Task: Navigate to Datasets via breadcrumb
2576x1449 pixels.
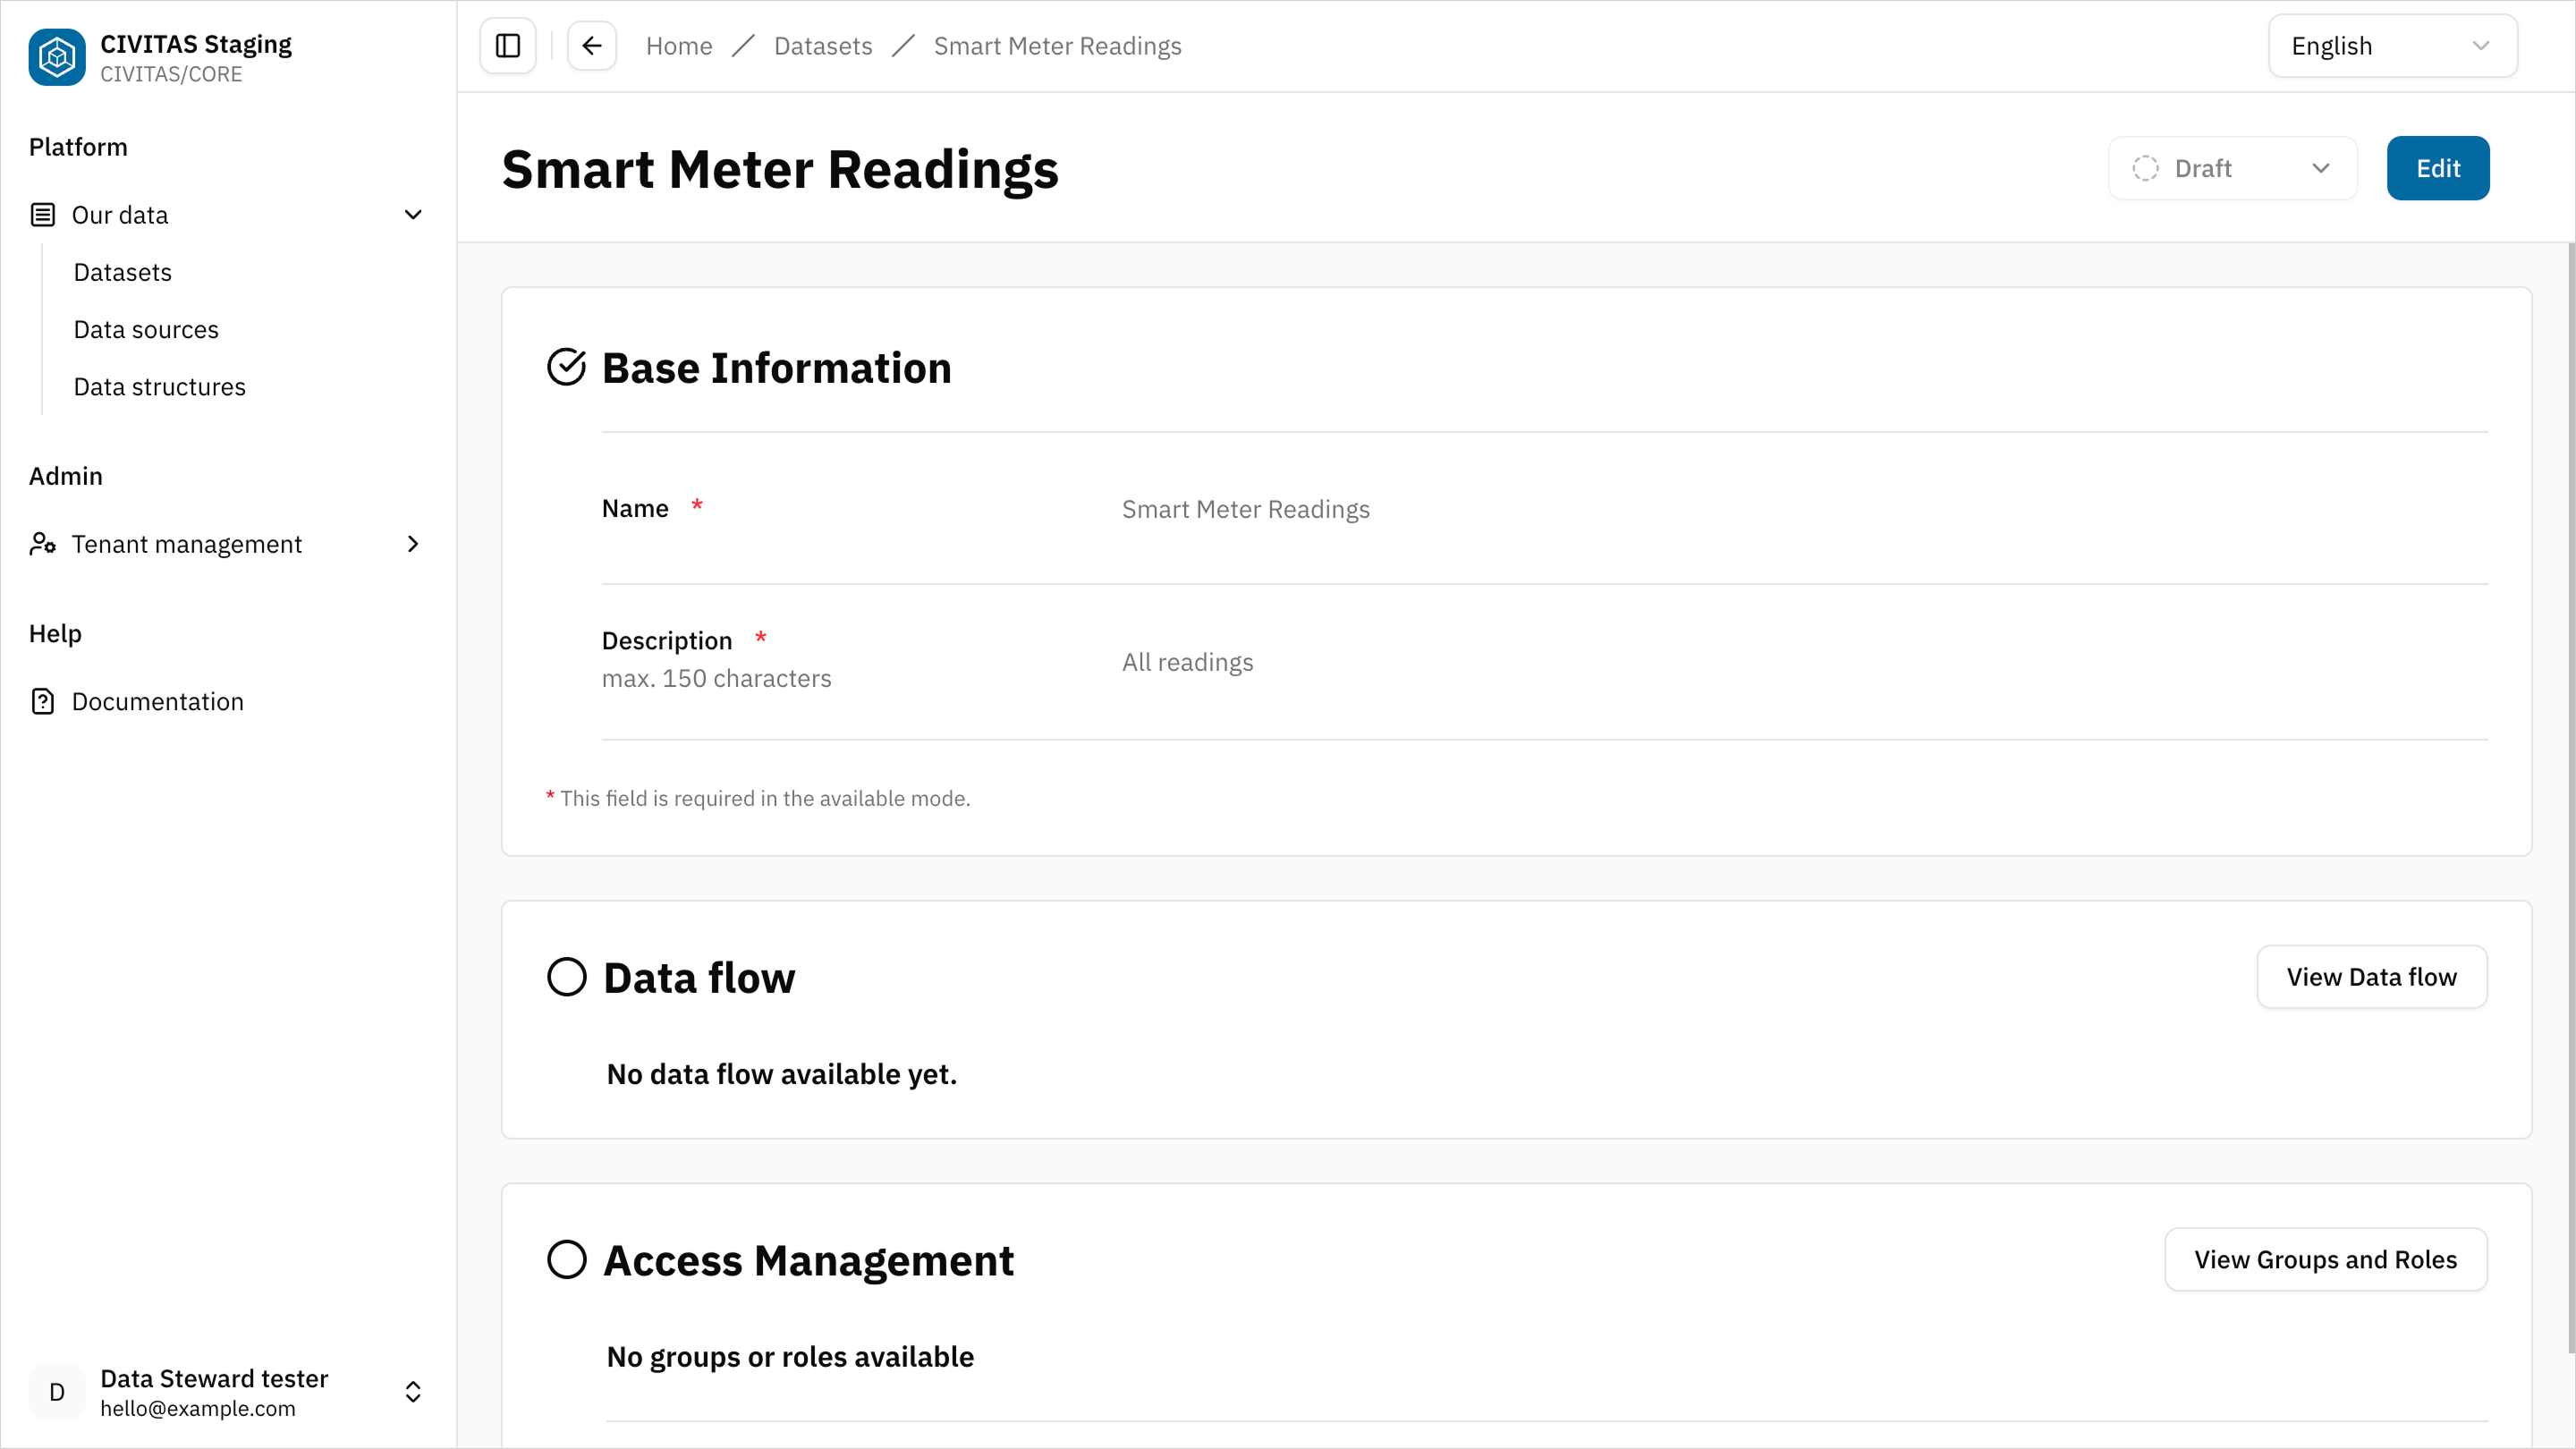Action: pos(822,46)
